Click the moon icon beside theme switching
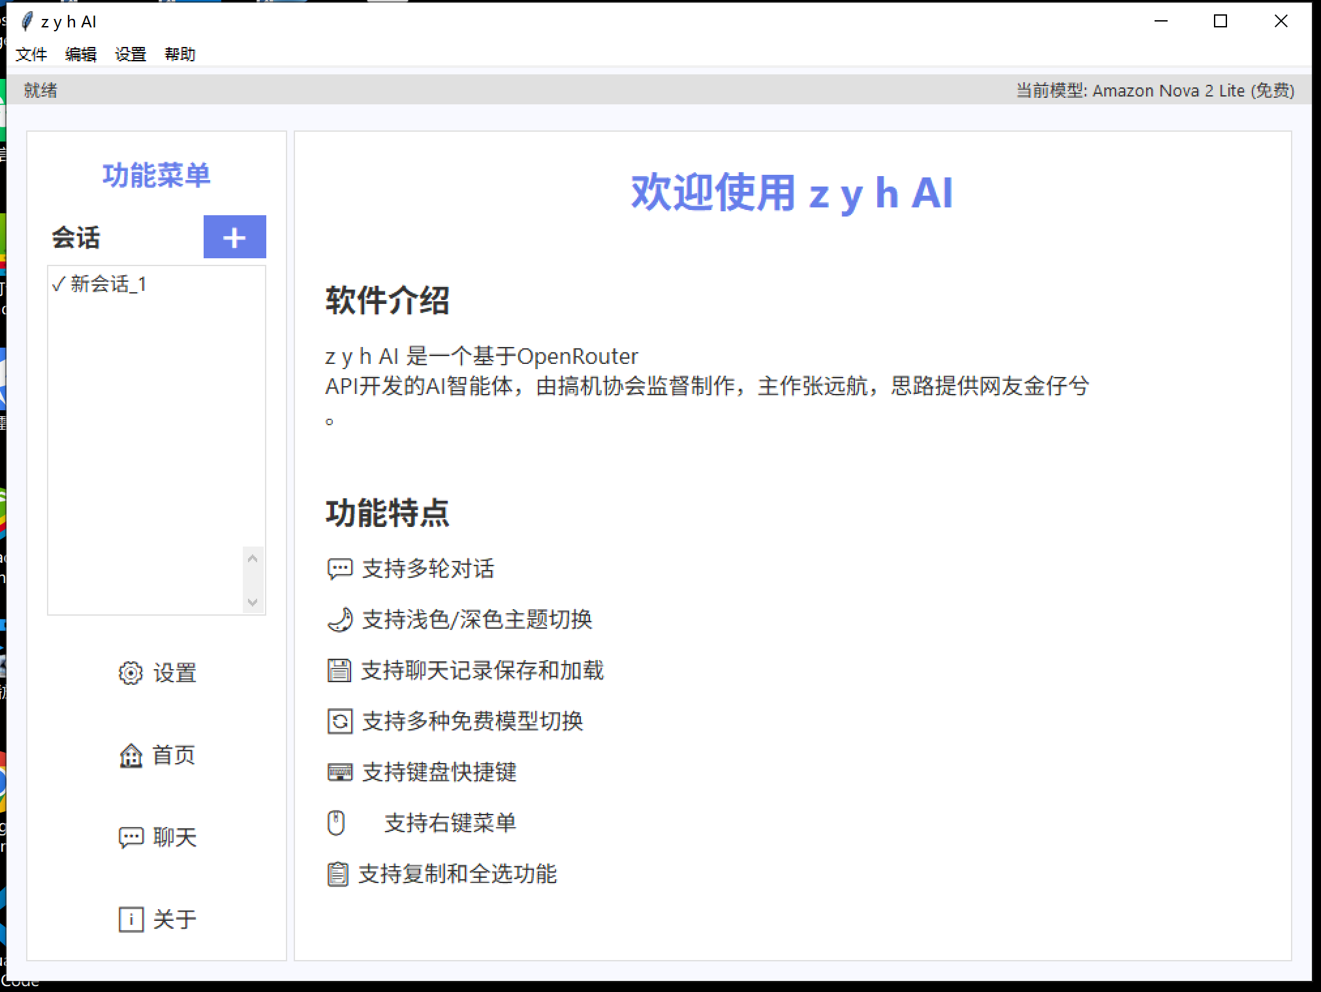 tap(339, 620)
